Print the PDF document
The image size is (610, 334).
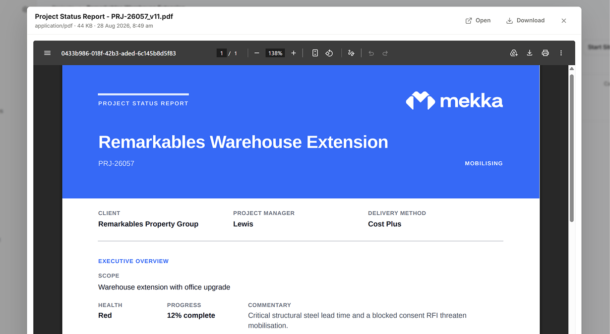[546, 53]
